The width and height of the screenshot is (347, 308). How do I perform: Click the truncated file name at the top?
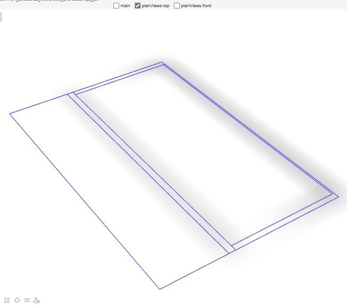pos(49,0)
